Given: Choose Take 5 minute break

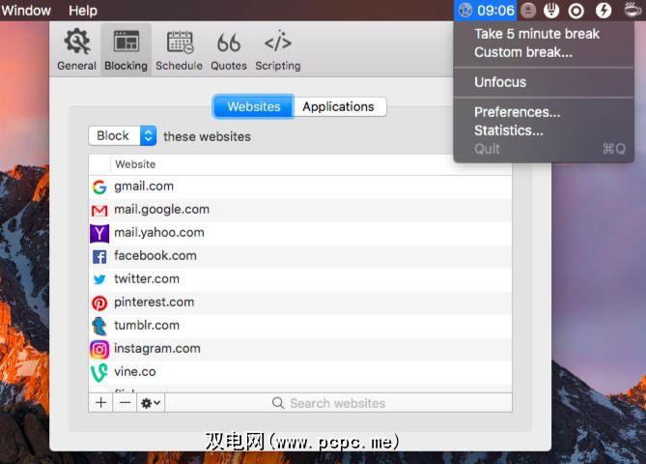Looking at the screenshot, I should point(537,34).
